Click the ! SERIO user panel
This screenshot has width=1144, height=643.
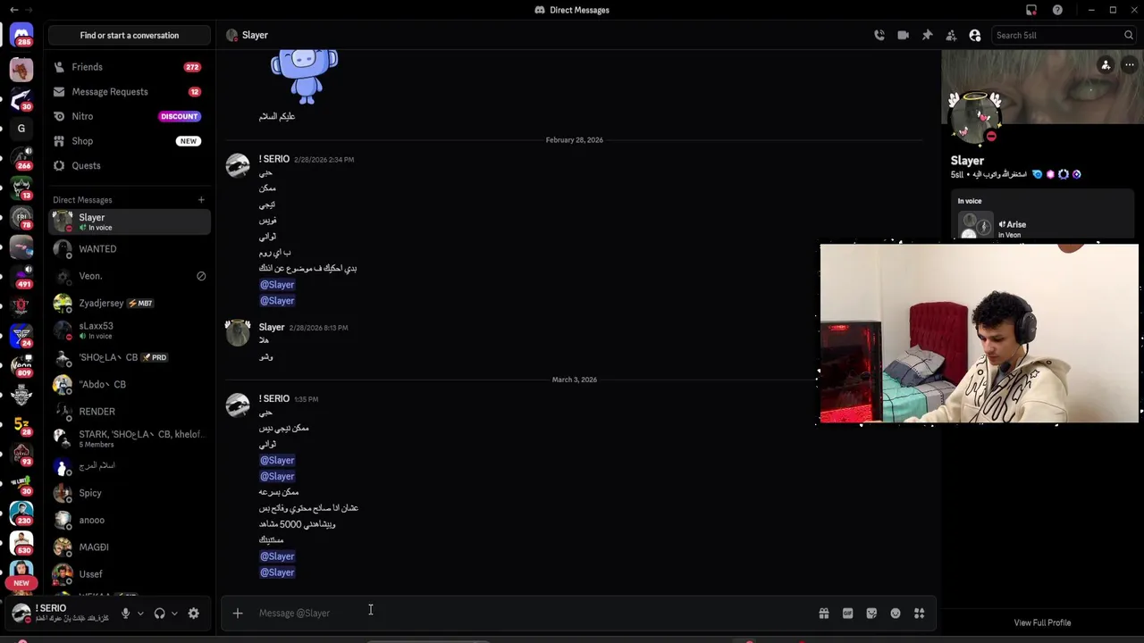[61, 614]
